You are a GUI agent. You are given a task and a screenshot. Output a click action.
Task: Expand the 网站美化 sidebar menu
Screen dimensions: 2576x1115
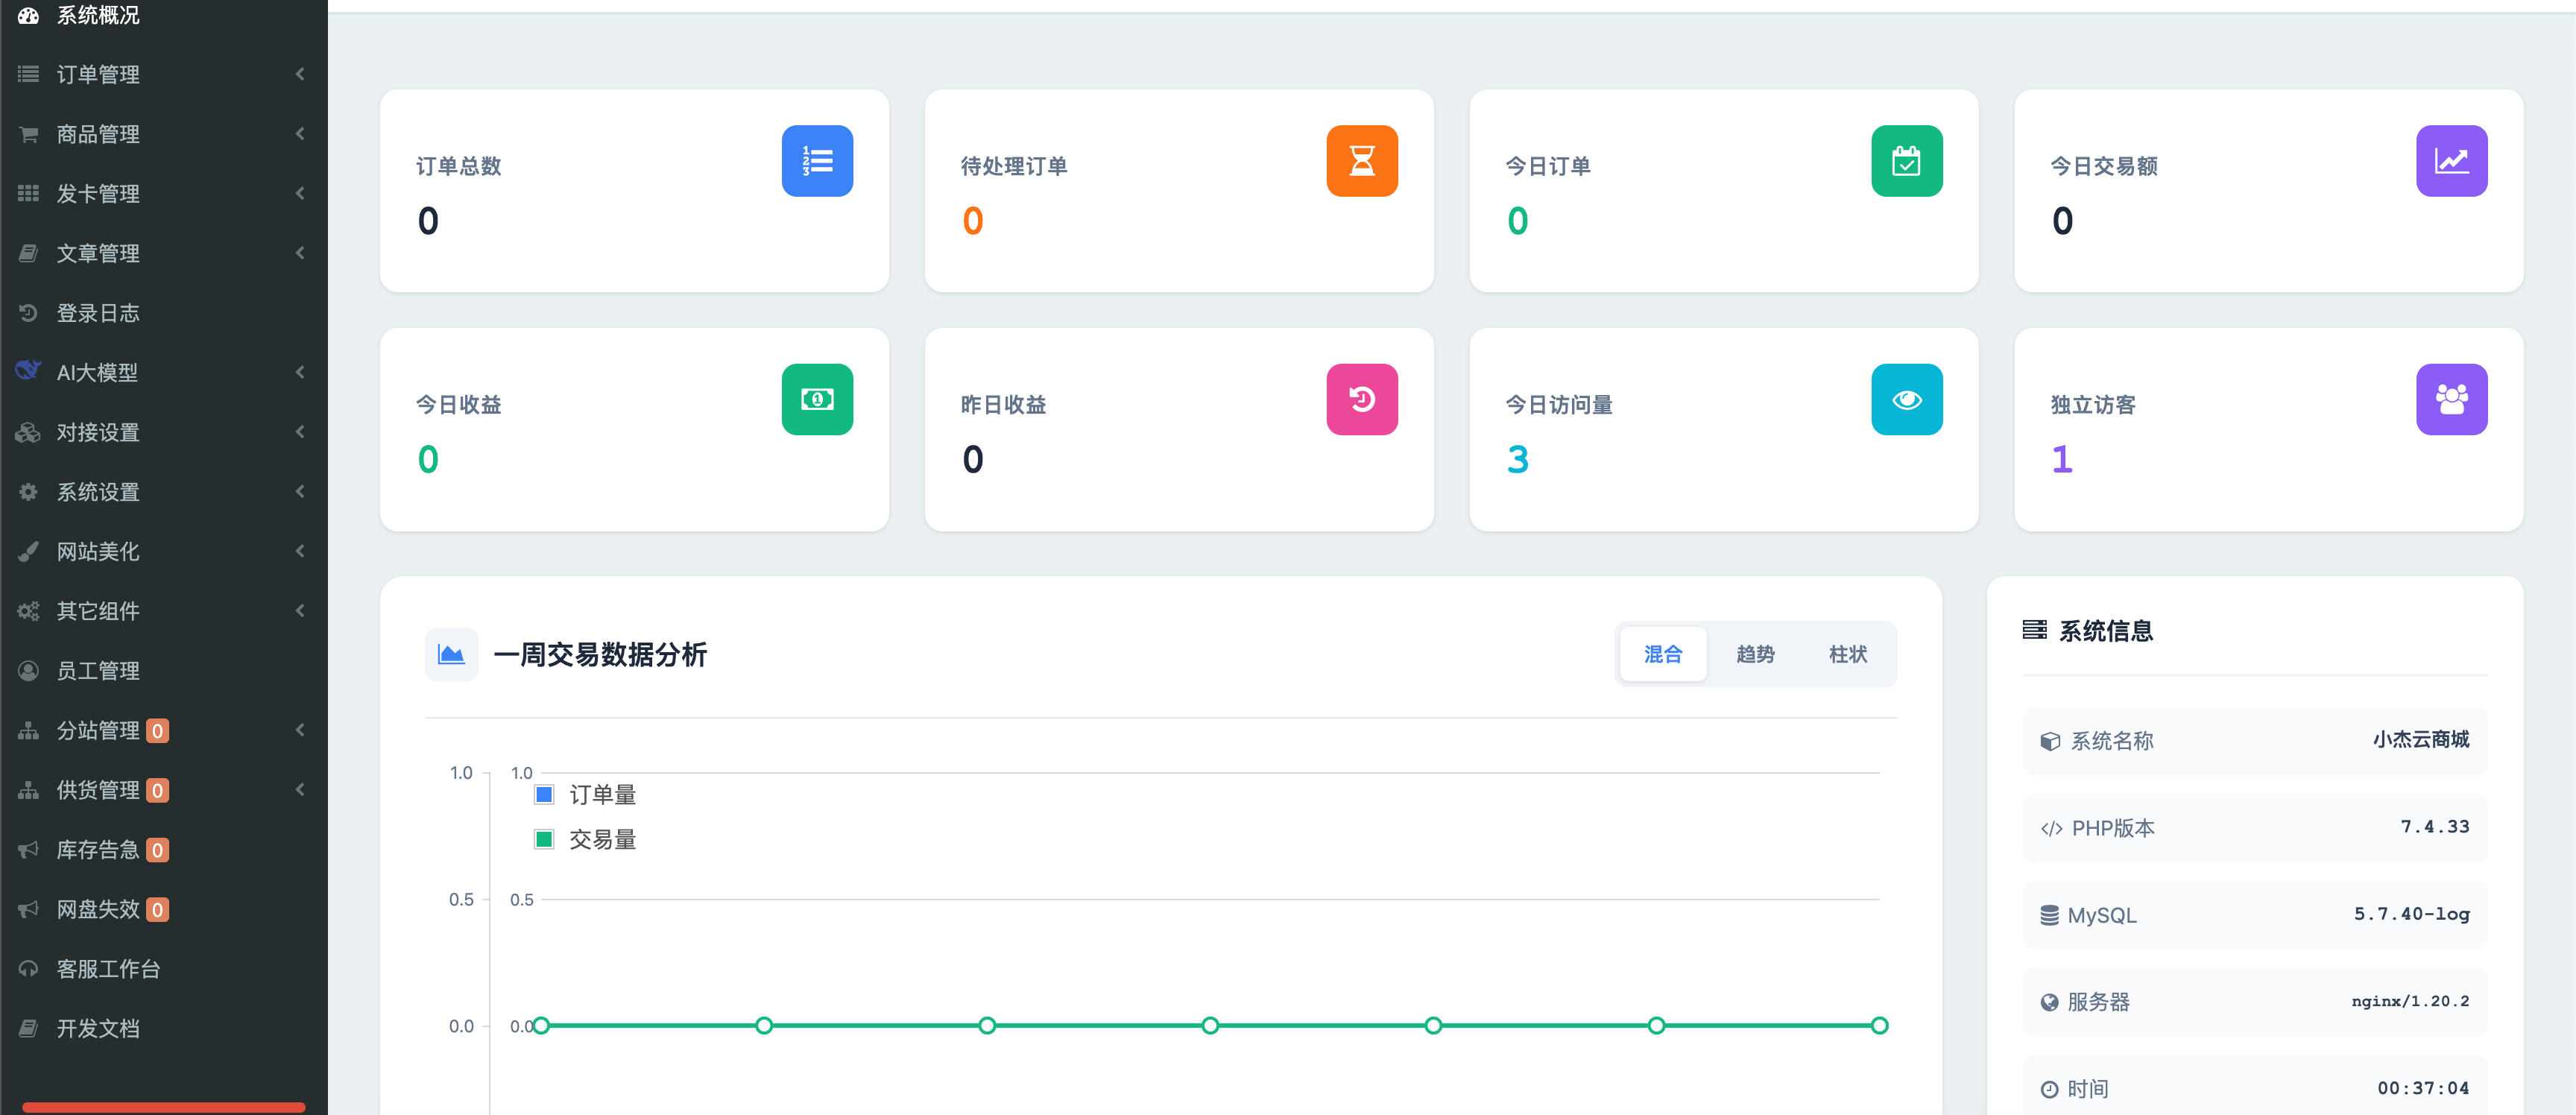pos(164,551)
